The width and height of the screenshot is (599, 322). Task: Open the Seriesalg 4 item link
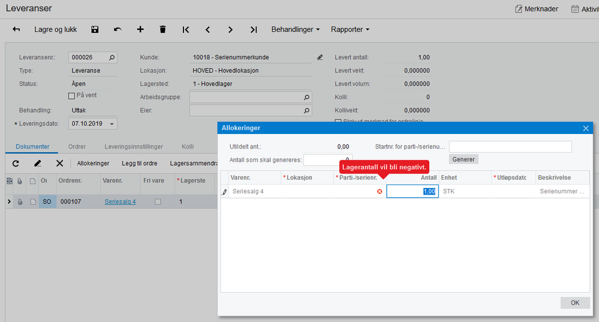point(120,202)
